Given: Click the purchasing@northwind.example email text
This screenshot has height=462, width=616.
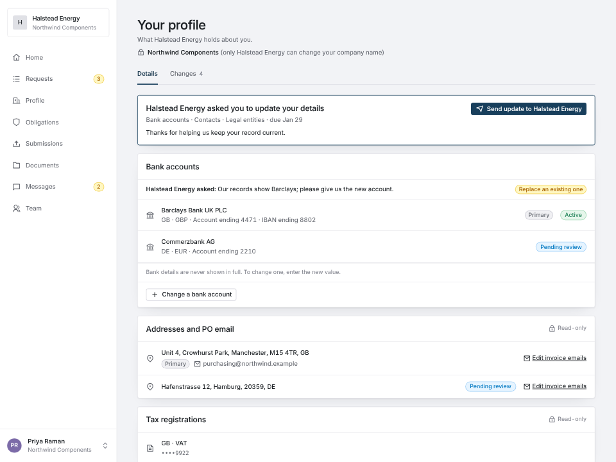Looking at the screenshot, I should pyautogui.click(x=250, y=364).
